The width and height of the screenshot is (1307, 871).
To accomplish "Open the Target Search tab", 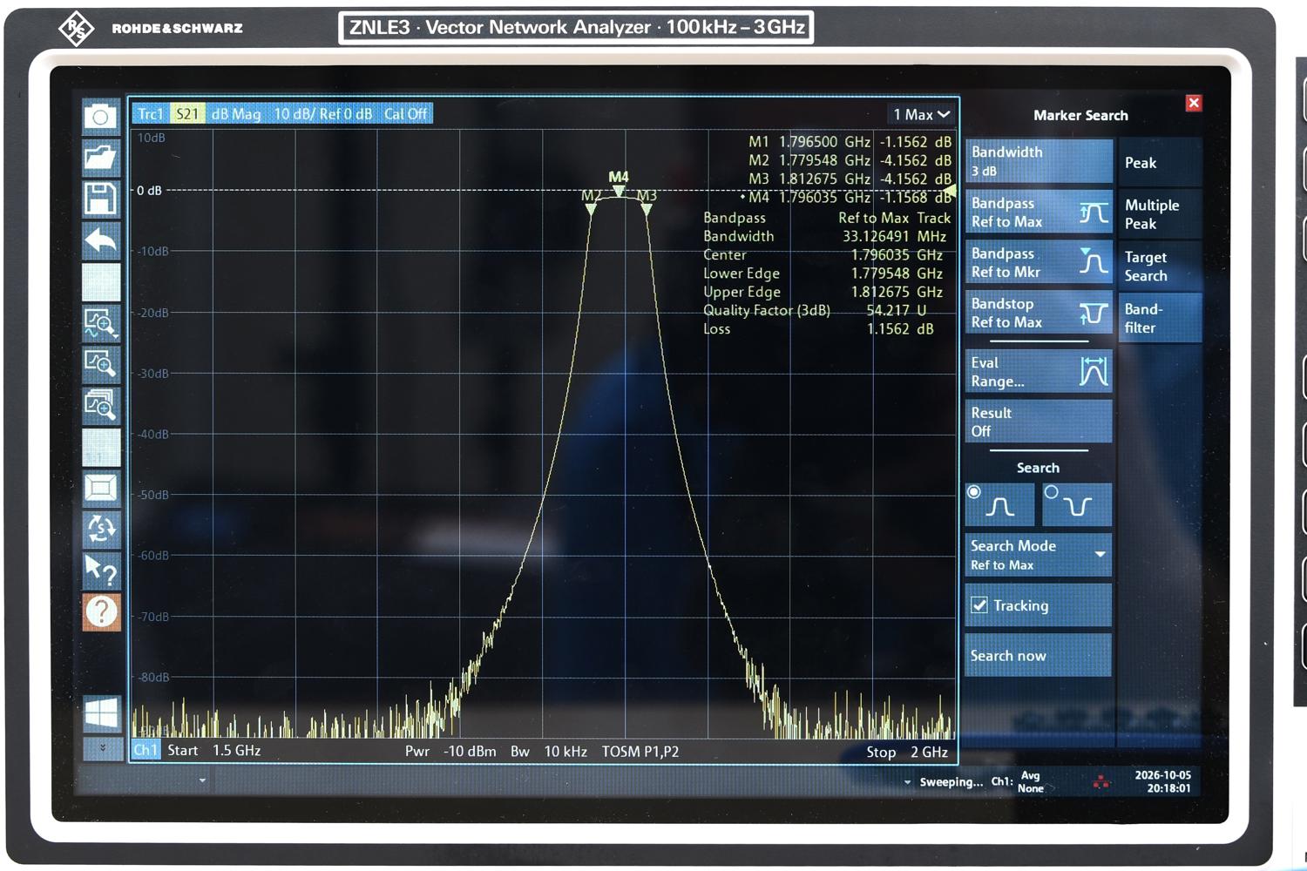I will click(x=1160, y=267).
